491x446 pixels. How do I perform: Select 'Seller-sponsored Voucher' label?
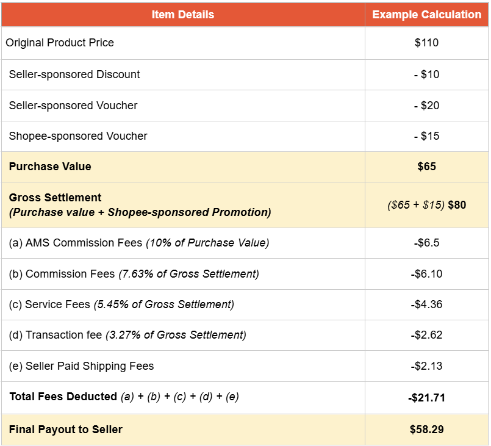(x=73, y=106)
